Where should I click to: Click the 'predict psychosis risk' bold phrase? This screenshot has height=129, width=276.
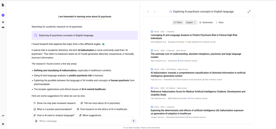point(80,76)
